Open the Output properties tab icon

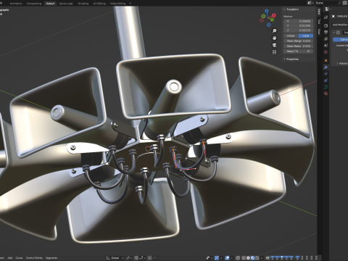point(326,32)
